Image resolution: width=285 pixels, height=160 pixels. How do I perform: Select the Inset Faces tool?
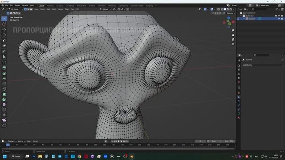pyautogui.click(x=4, y=73)
